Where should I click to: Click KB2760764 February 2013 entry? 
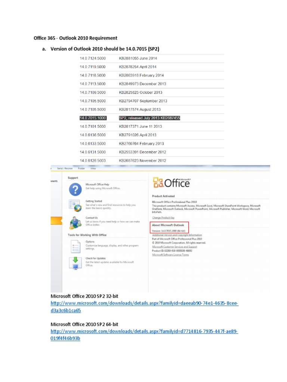141,144
